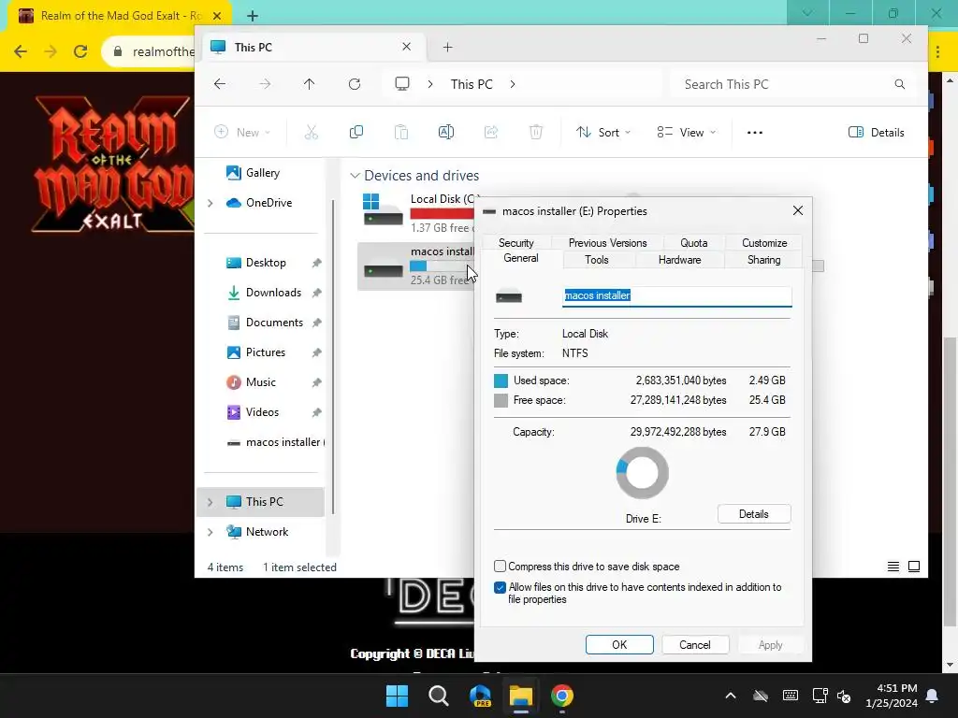Open taskbar Search

(x=439, y=696)
